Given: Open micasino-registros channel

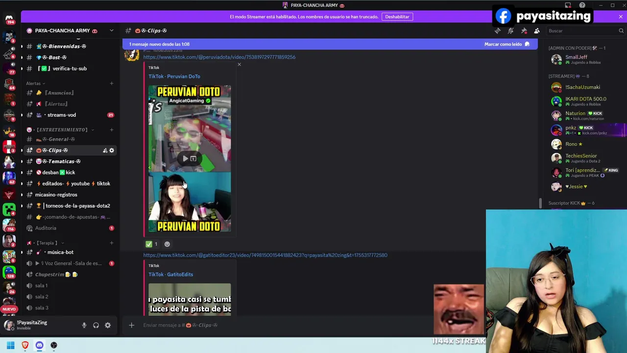Looking at the screenshot, I should click(x=70, y=195).
